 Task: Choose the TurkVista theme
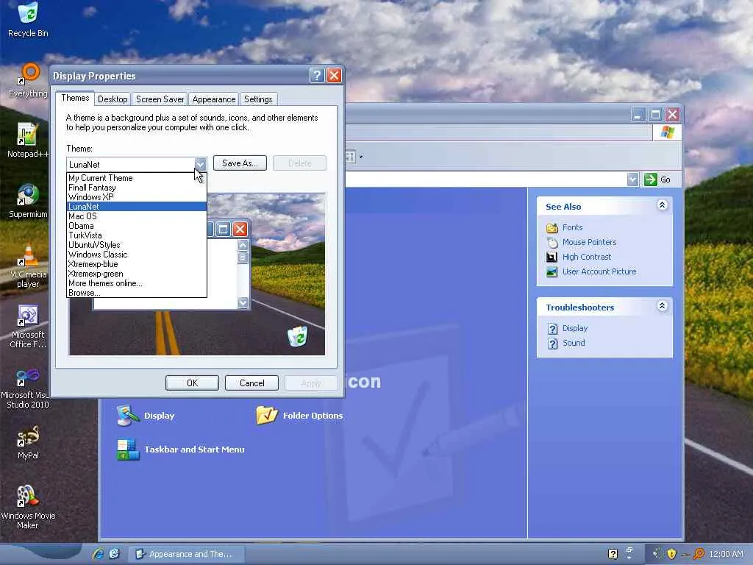click(136, 235)
